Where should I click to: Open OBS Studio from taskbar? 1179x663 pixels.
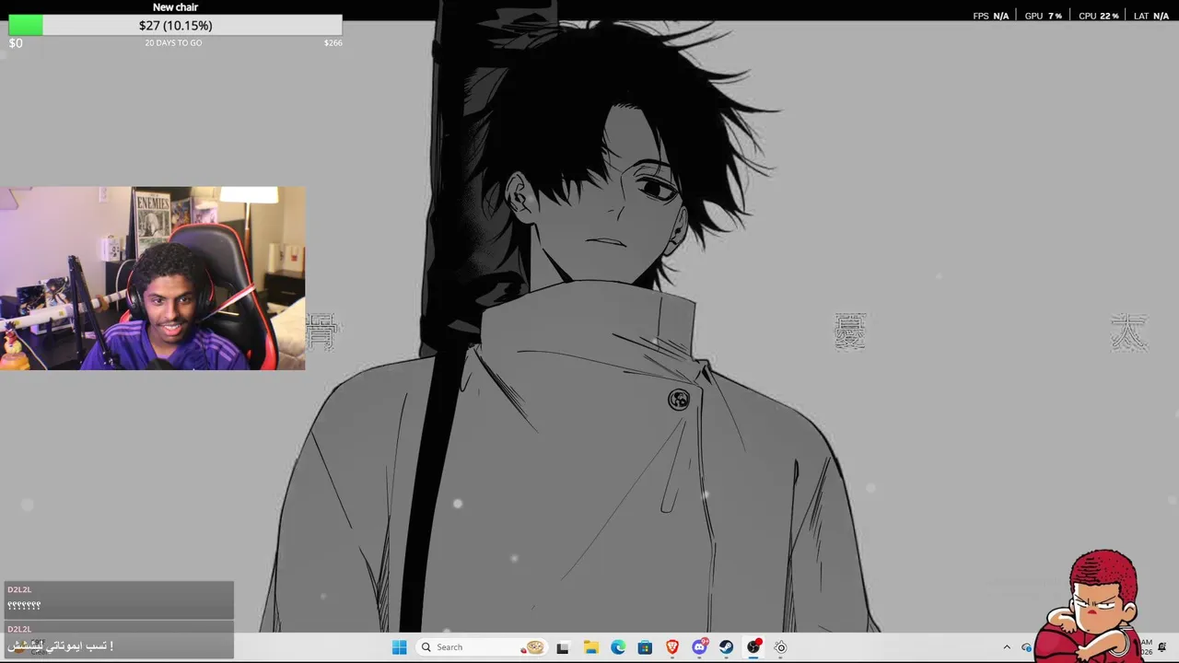[x=753, y=647]
